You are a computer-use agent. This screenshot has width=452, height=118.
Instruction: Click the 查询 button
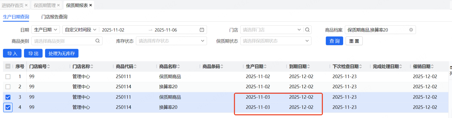pyautogui.click(x=334, y=41)
